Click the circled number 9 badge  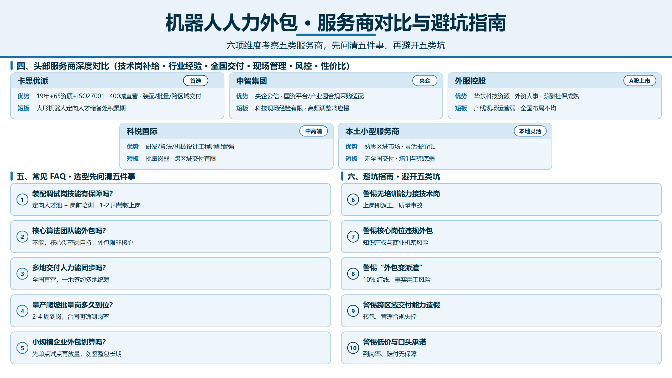(x=353, y=311)
